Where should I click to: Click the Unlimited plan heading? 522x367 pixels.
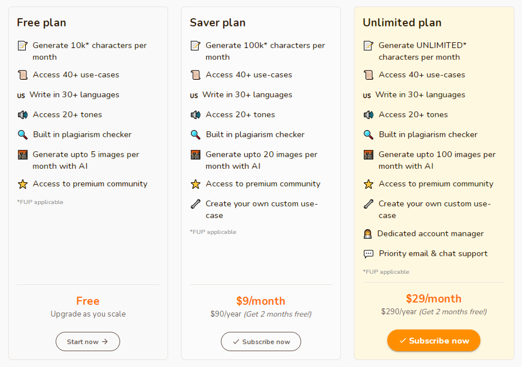pos(402,23)
